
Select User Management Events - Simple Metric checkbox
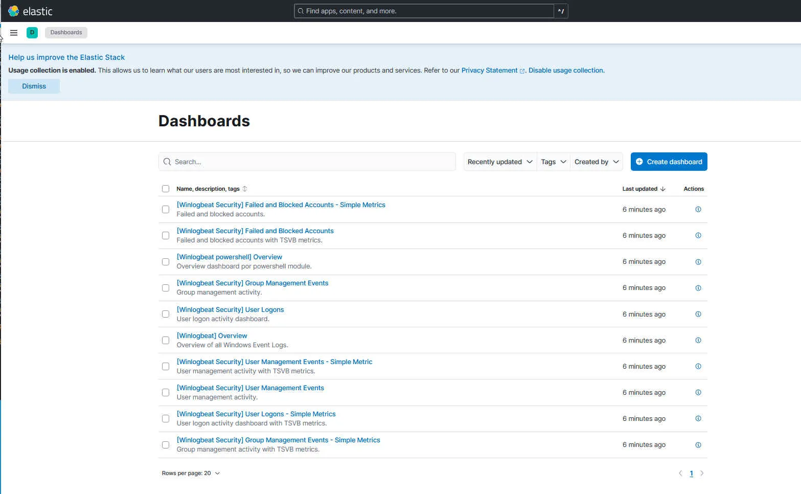(166, 366)
